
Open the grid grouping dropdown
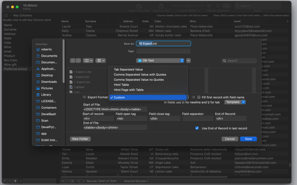(100, 61)
